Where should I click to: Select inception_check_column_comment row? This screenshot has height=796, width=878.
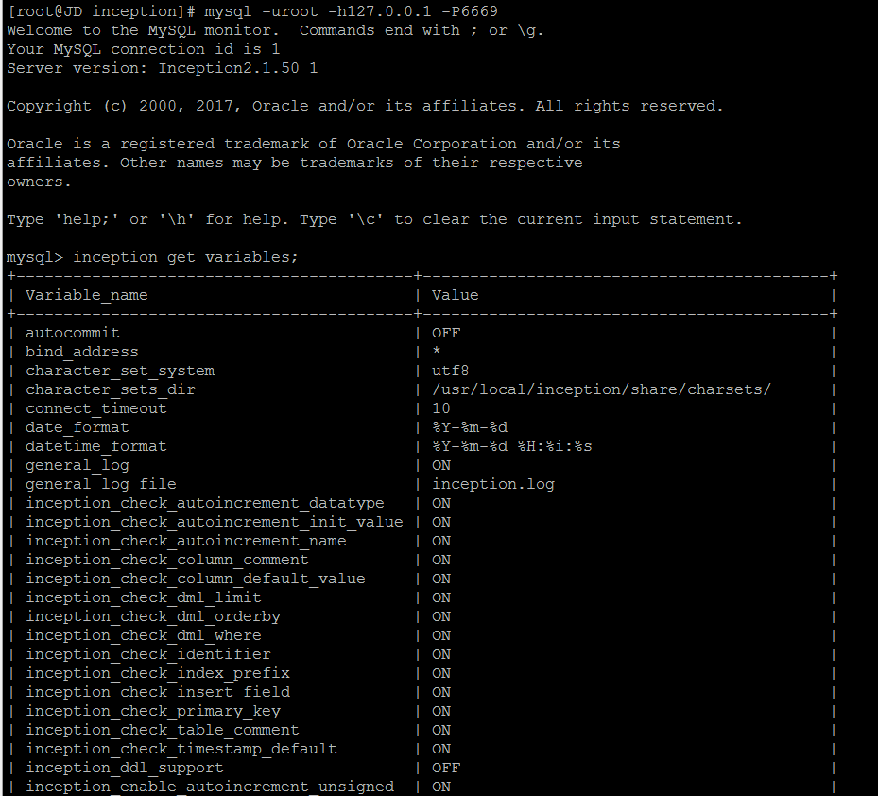[167, 559]
